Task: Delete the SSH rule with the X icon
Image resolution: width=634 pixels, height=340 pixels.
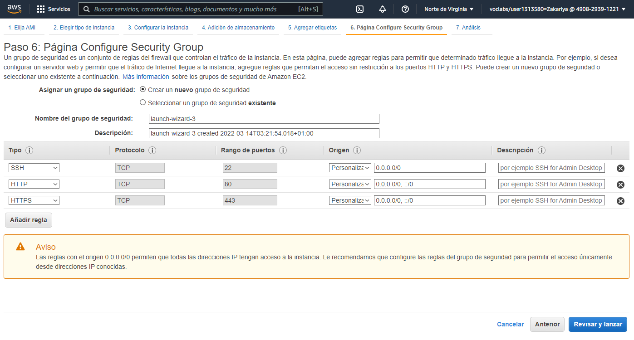Action: click(x=620, y=168)
